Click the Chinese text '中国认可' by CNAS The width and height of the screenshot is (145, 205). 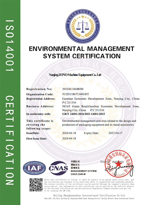point(75,162)
